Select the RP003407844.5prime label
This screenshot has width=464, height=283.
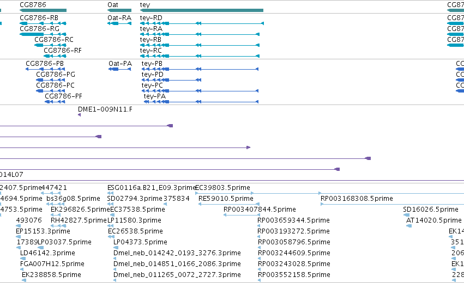pyautogui.click(x=260, y=210)
